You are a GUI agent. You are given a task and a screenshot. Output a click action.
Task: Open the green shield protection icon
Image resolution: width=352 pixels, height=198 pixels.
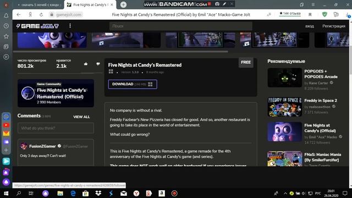(324, 15)
